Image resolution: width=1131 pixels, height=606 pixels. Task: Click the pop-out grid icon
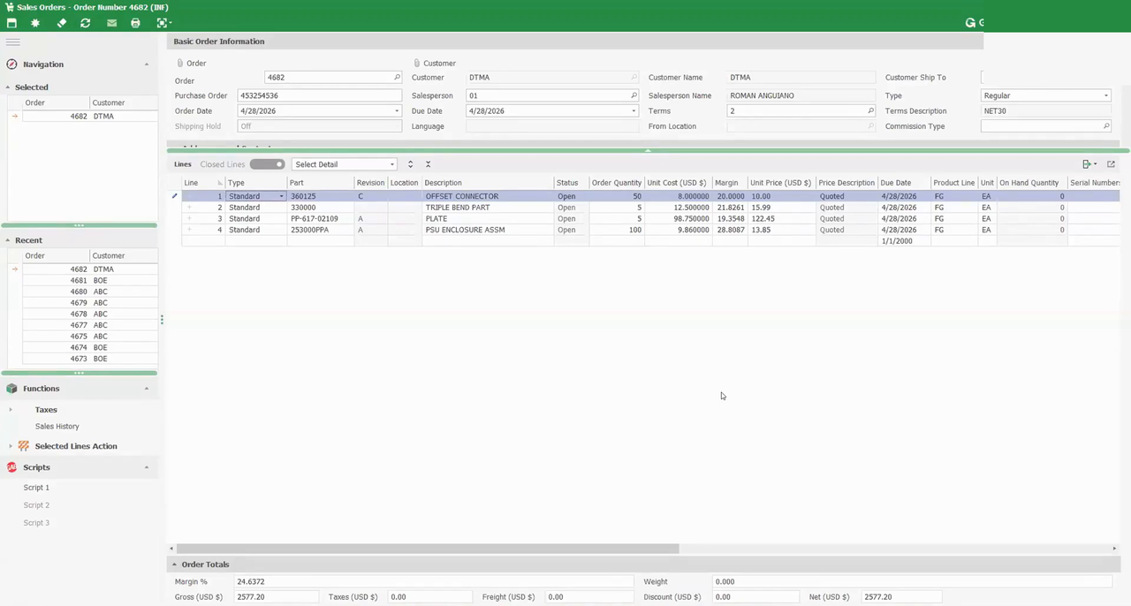(1111, 164)
